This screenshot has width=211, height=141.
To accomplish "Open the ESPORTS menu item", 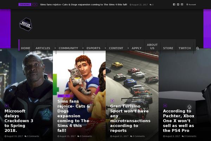I will pos(94,48).
